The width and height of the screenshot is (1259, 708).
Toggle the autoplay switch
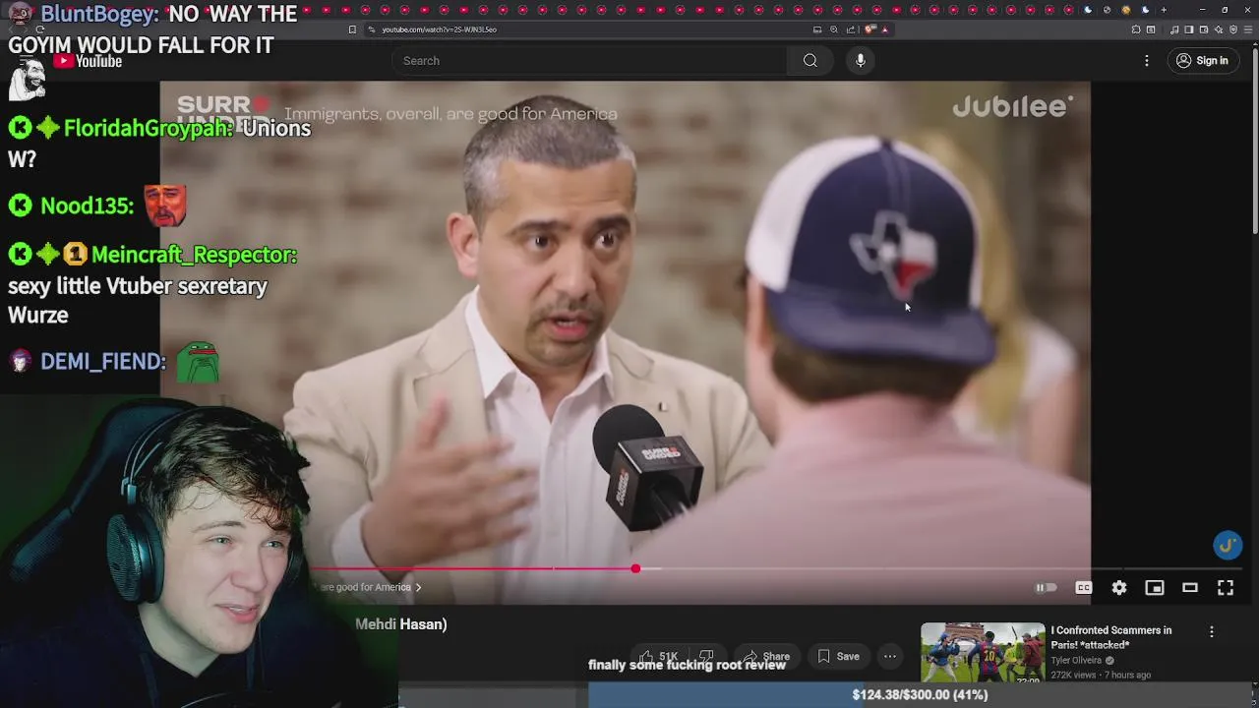pyautogui.click(x=1046, y=588)
